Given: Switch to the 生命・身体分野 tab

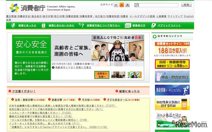Looking at the screenshot, I should pyautogui.click(x=24, y=100).
